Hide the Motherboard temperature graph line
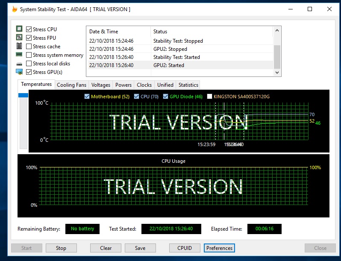Image resolution: width=341 pixels, height=261 pixels. pos(87,97)
